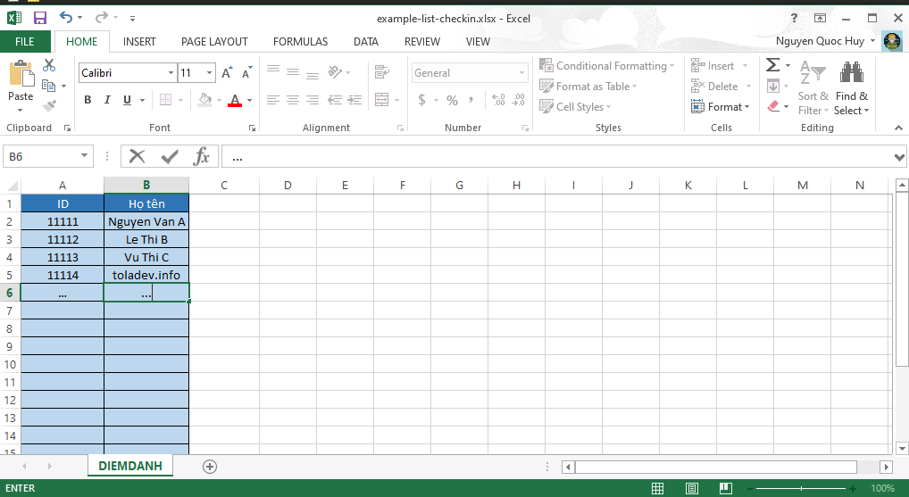Decrease decimal places

(518, 100)
